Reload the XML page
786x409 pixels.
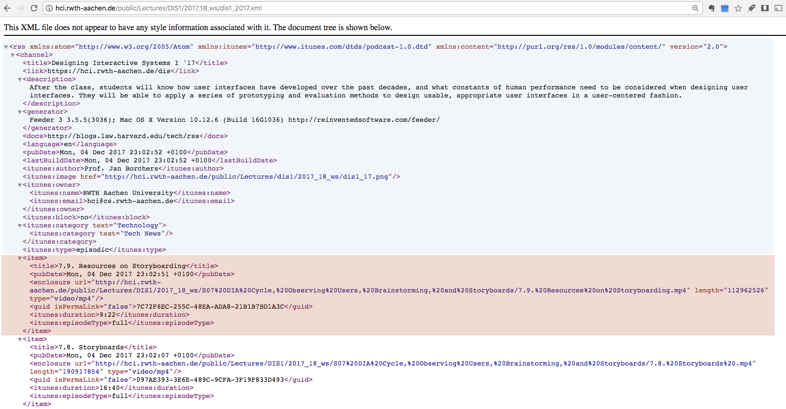tap(34, 8)
